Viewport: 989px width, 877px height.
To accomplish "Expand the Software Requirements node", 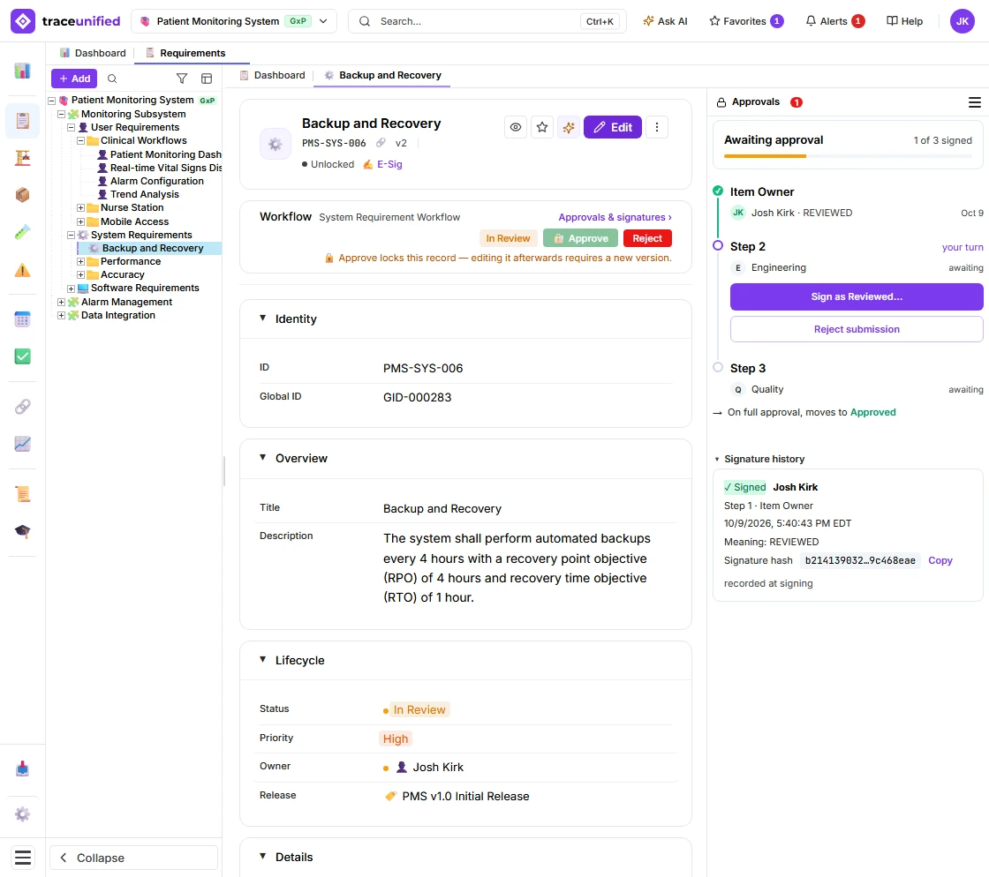I will (x=72, y=289).
